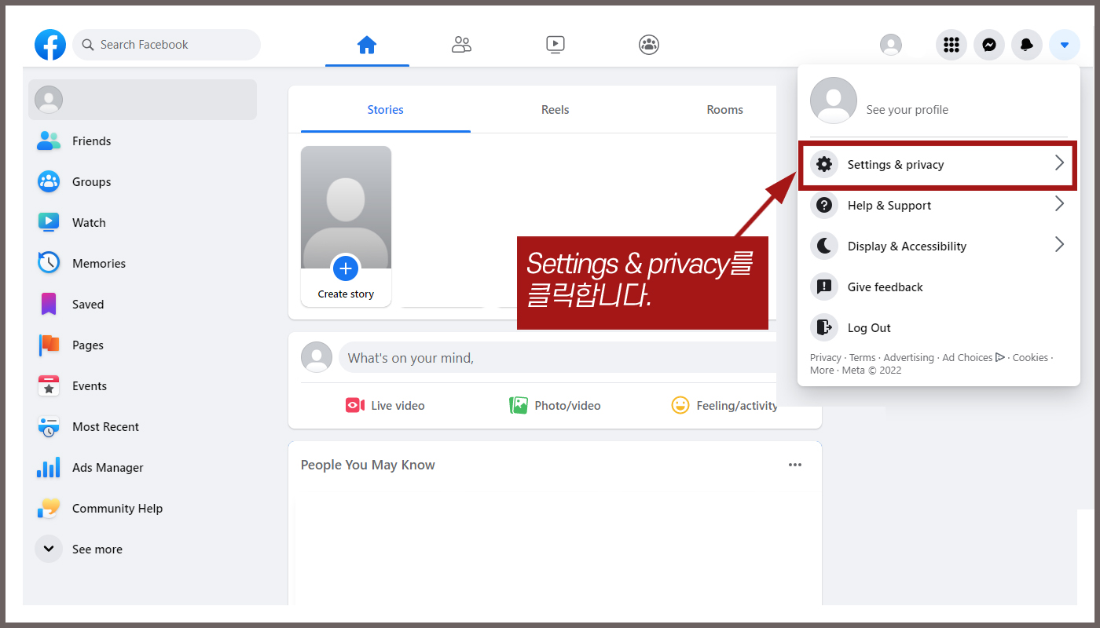Click the What's on your mind box
Viewport: 1100px width, 628px height.
pos(558,358)
